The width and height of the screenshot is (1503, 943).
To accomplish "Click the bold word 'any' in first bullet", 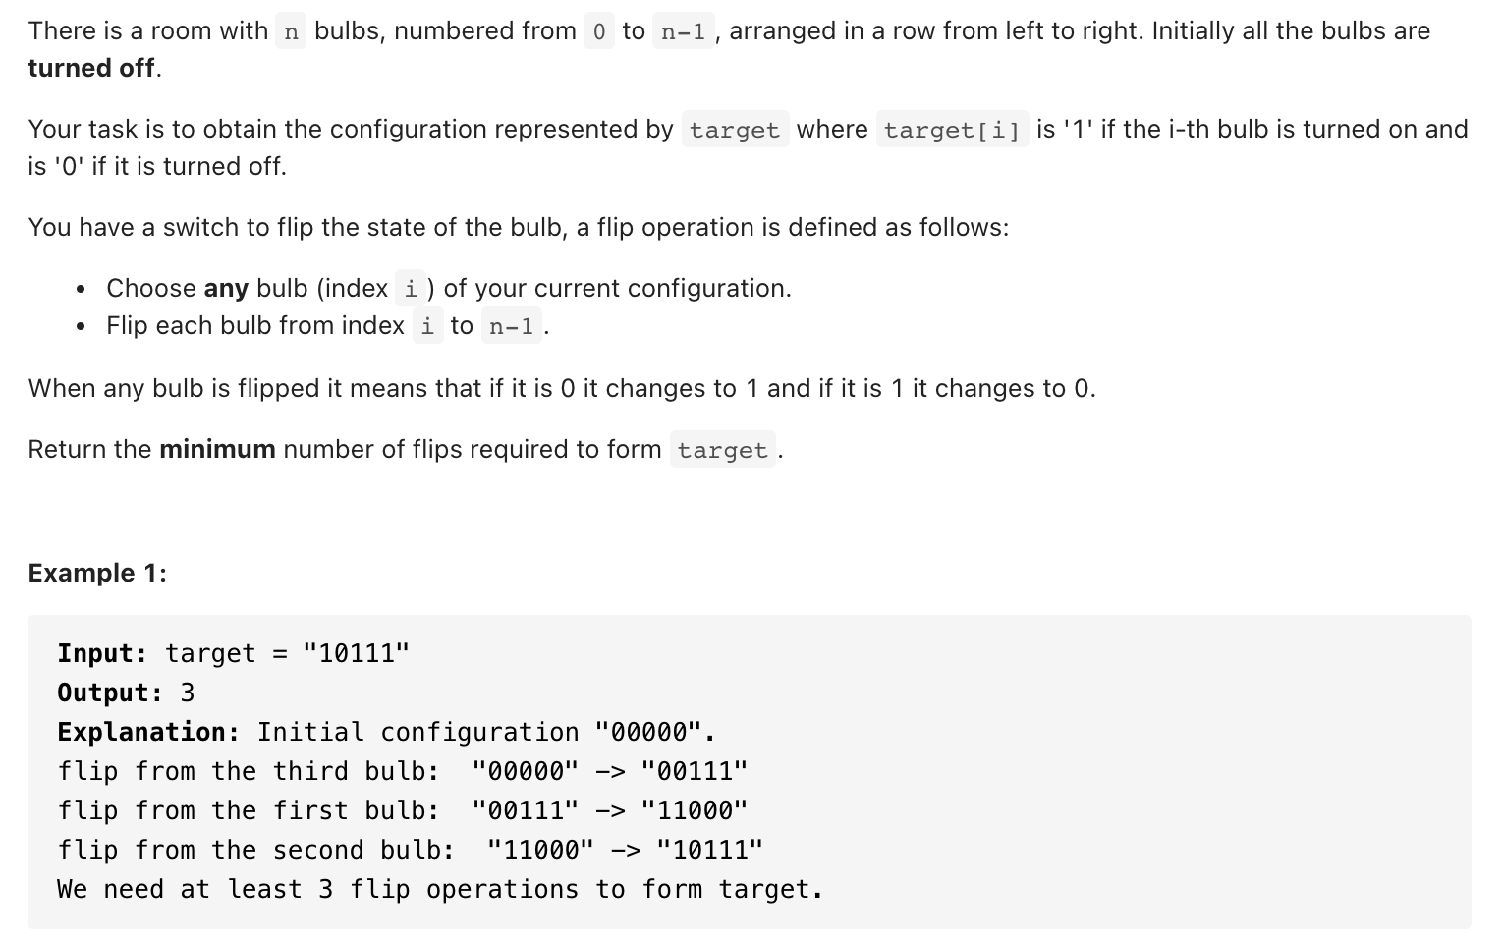I will pos(226,288).
